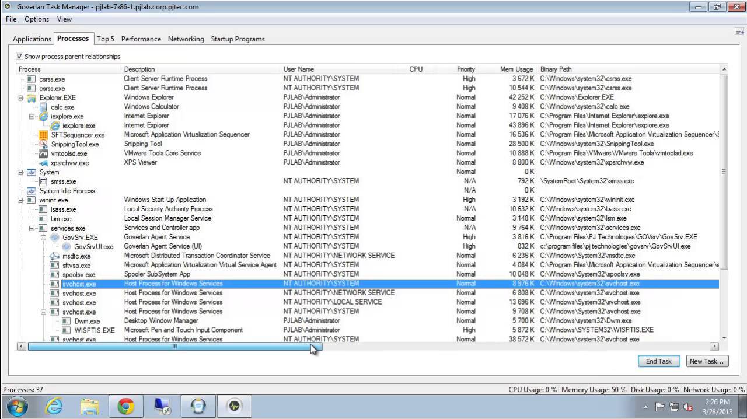Sort by the Priority column header
The height and width of the screenshot is (419, 747).
pyautogui.click(x=466, y=69)
